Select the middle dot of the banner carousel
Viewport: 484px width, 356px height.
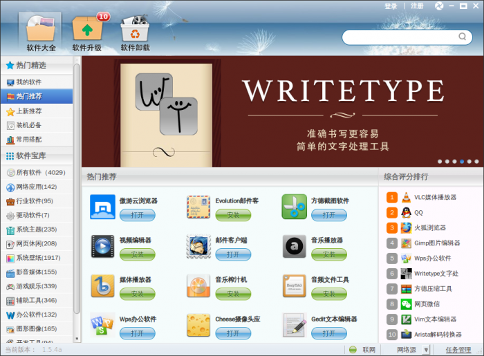pyautogui.click(x=454, y=161)
